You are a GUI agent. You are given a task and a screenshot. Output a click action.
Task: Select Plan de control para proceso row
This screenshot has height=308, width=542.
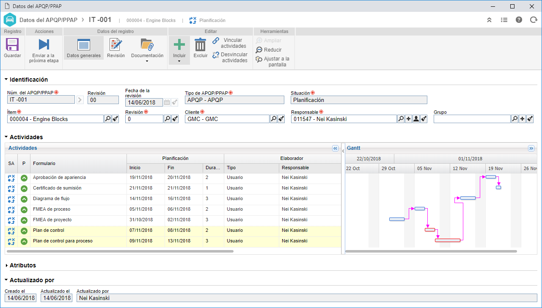click(173, 241)
